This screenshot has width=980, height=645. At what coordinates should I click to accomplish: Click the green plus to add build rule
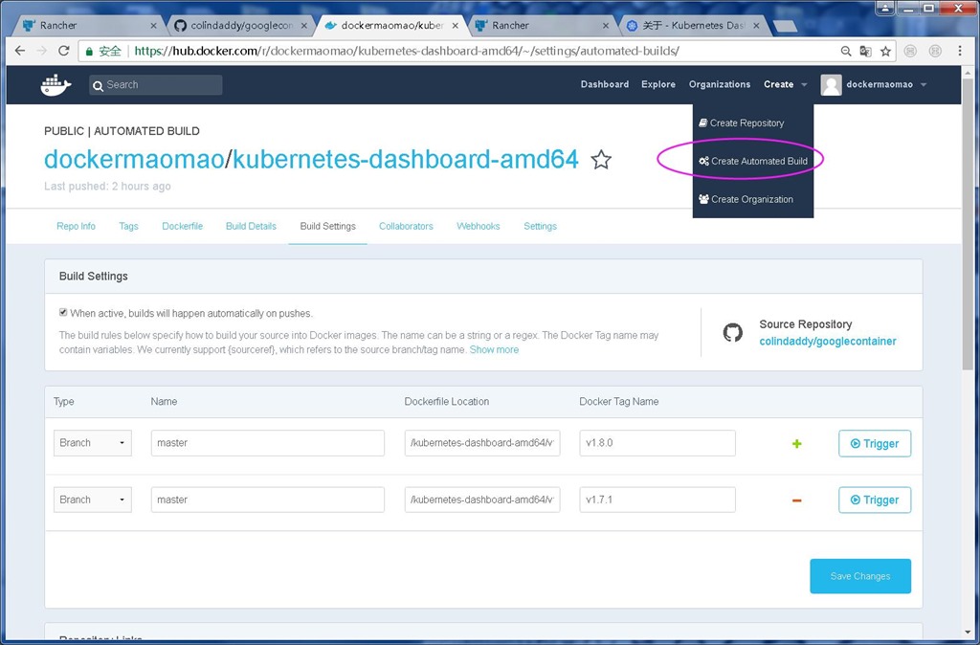(x=797, y=444)
